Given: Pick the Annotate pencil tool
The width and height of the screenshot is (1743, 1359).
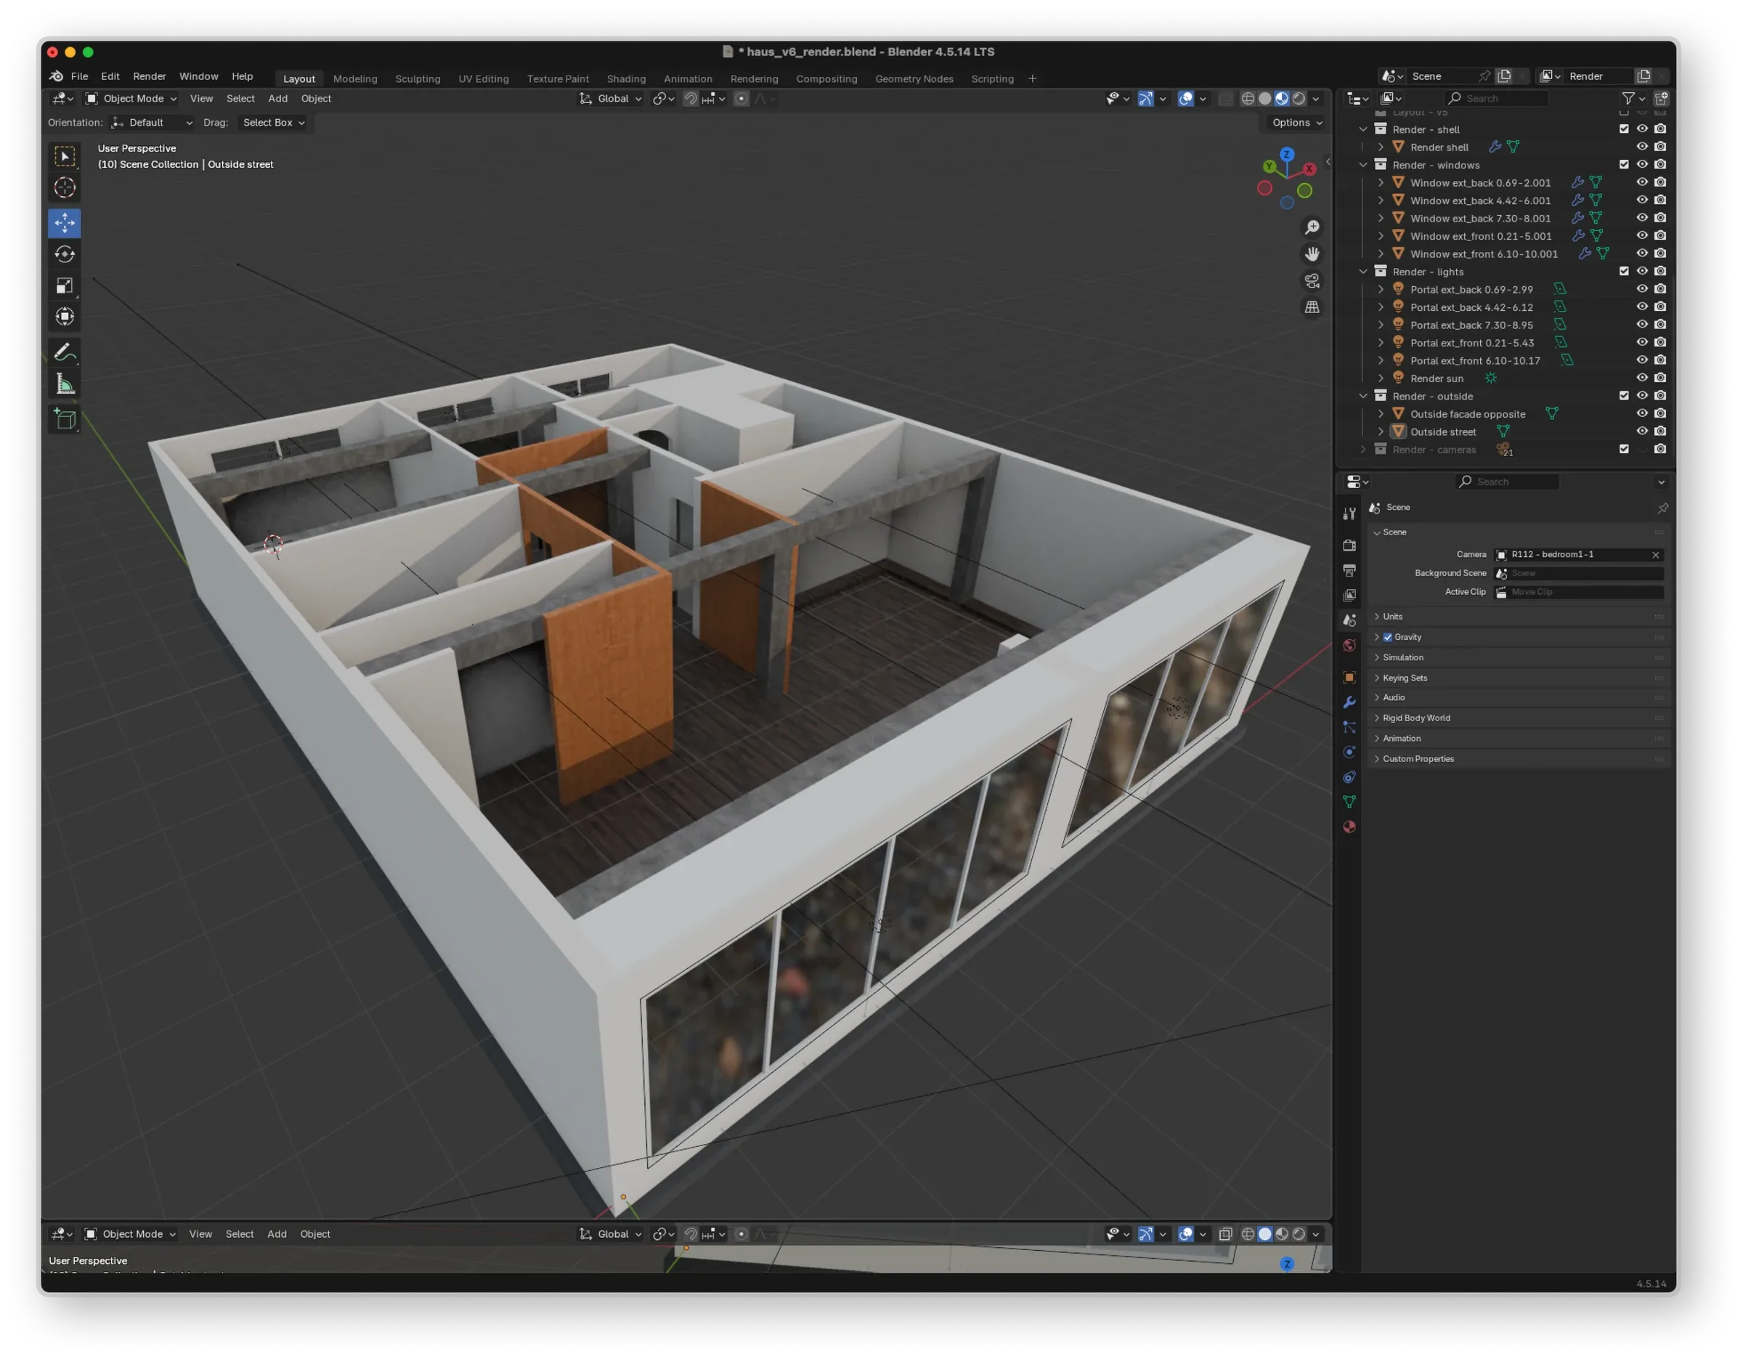Looking at the screenshot, I should (65, 352).
